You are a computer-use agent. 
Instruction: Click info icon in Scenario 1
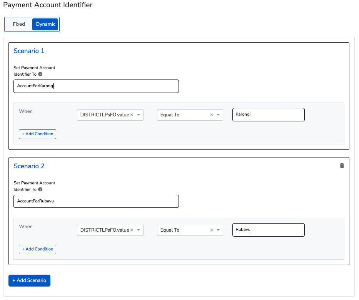tap(40, 74)
